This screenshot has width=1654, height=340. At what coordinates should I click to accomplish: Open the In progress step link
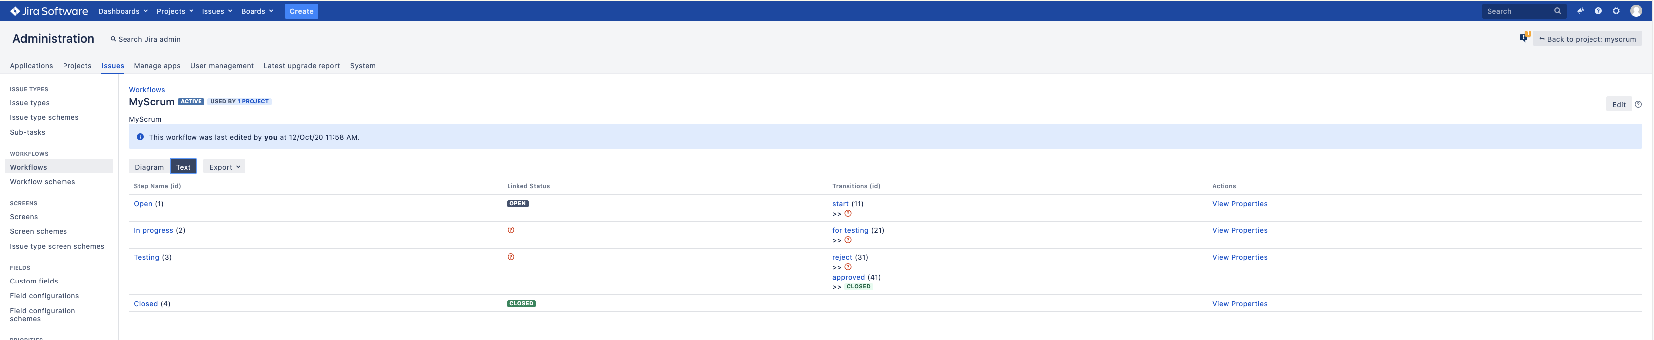153,230
